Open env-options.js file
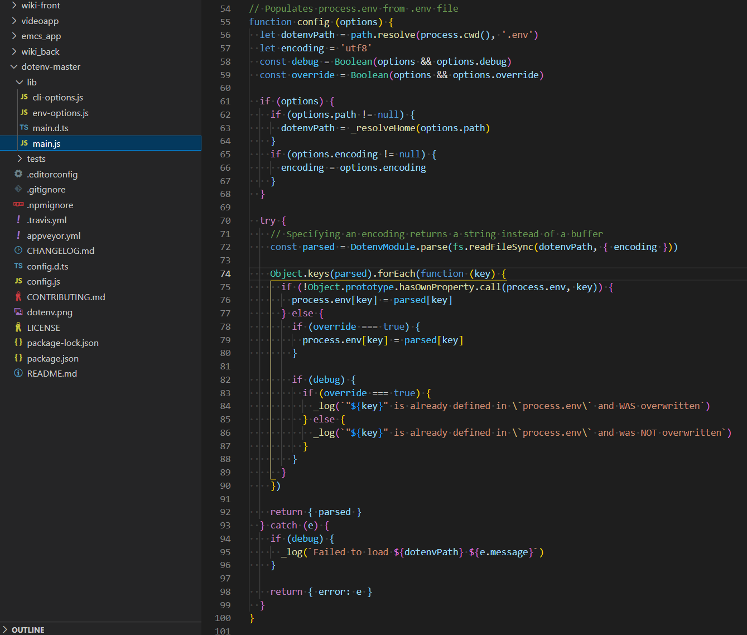The height and width of the screenshot is (635, 747). tap(60, 113)
